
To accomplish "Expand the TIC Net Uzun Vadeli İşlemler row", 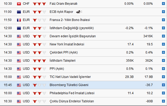I will (164, 77).
